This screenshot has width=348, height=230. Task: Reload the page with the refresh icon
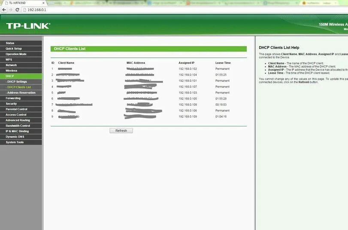coord(17,10)
